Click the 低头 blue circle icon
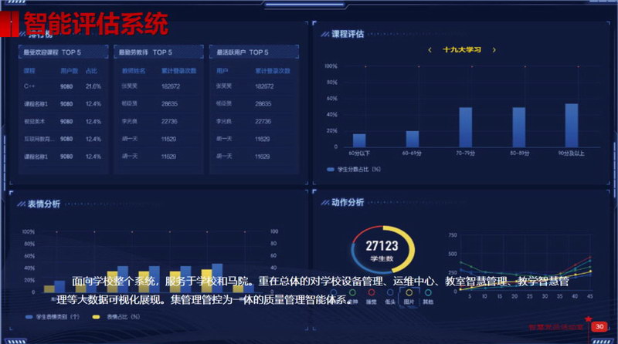Screen dimensions: 618x344 391,294
